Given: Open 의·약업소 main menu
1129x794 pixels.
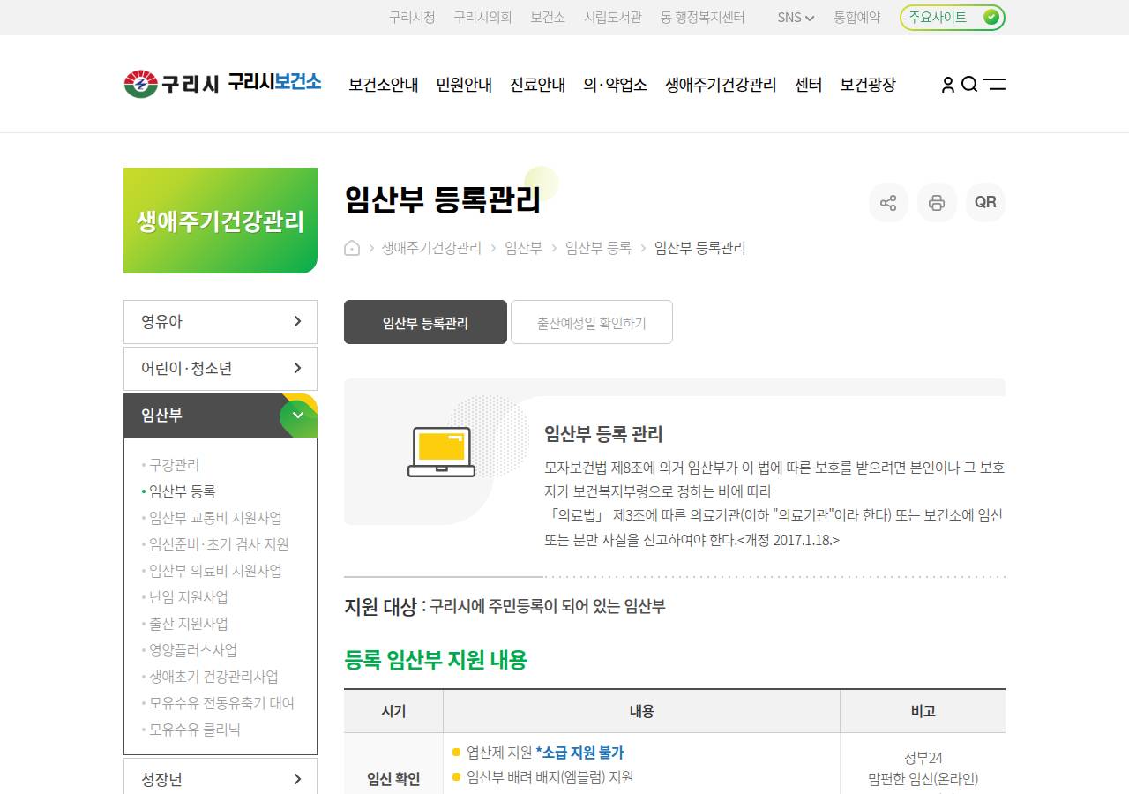Looking at the screenshot, I should [x=616, y=85].
